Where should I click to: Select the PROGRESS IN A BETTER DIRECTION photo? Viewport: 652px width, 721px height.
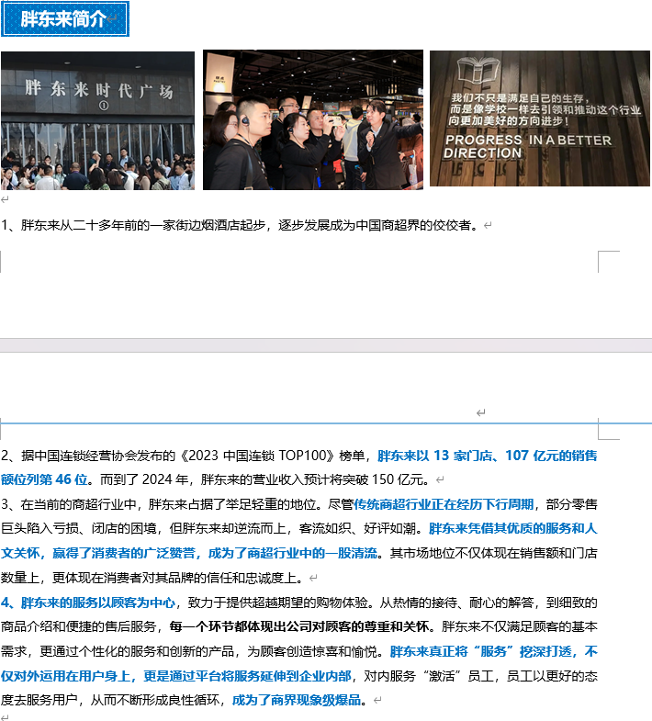540,118
